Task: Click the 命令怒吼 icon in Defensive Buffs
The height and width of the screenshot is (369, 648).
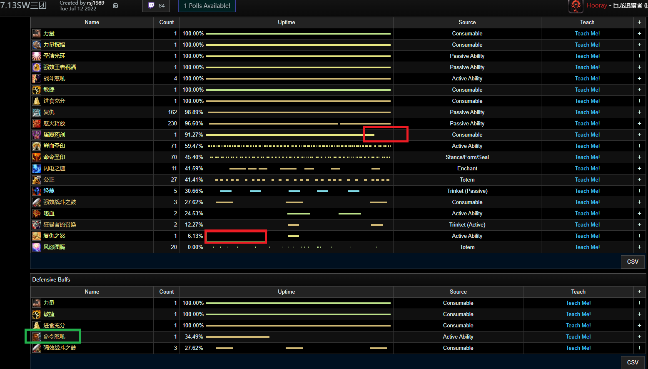Action: coord(37,337)
